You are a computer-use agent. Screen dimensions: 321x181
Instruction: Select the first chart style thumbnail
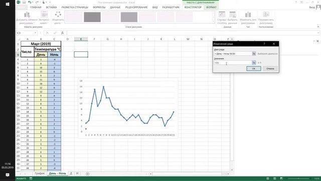pyautogui.click(x=74, y=17)
